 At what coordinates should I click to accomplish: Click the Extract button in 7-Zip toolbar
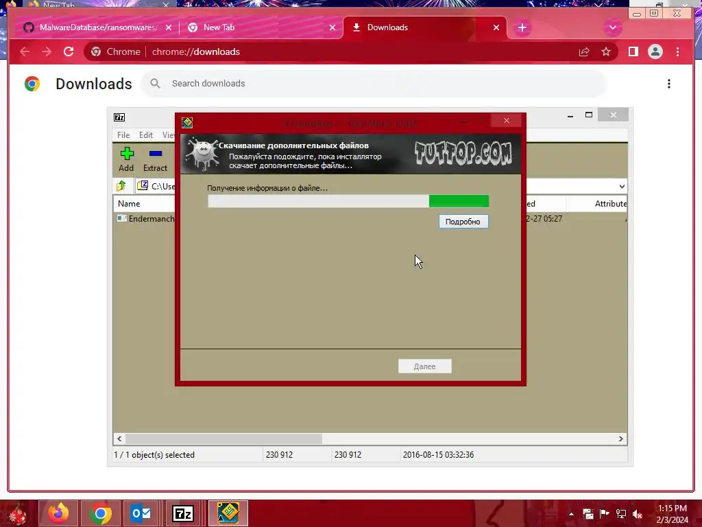coord(155,159)
